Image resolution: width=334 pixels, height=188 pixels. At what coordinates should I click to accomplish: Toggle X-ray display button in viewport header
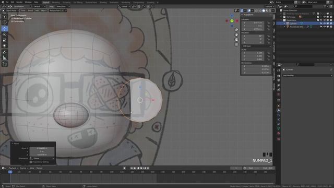[256, 10]
